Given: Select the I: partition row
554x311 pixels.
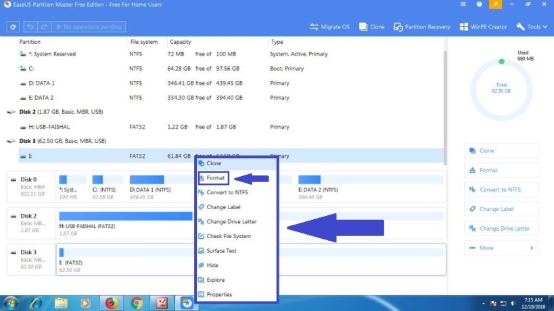Looking at the screenshot, I should coord(231,156).
